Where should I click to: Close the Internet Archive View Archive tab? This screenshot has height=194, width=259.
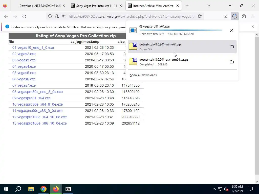pos(178,6)
